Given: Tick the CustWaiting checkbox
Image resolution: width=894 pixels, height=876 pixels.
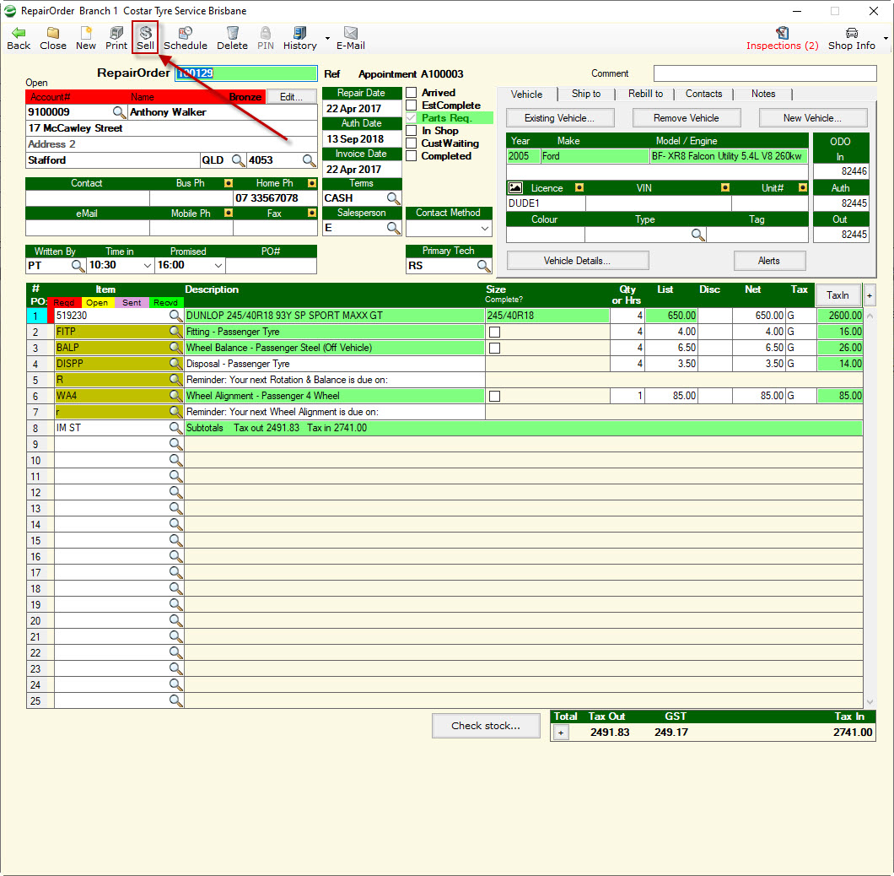Looking at the screenshot, I should tap(411, 143).
